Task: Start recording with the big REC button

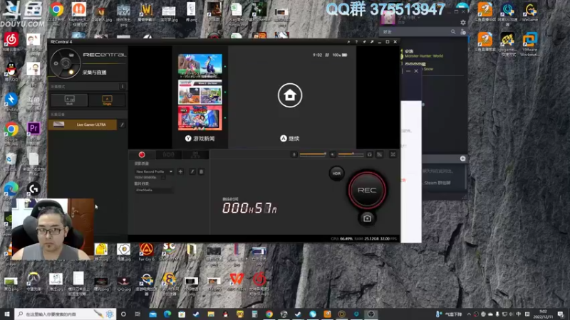Action: click(367, 190)
